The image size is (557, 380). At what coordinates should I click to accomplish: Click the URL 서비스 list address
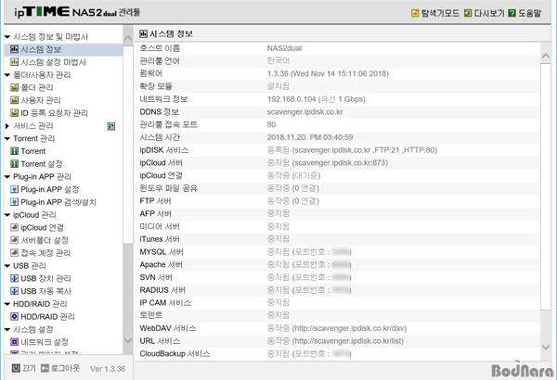coord(348,341)
